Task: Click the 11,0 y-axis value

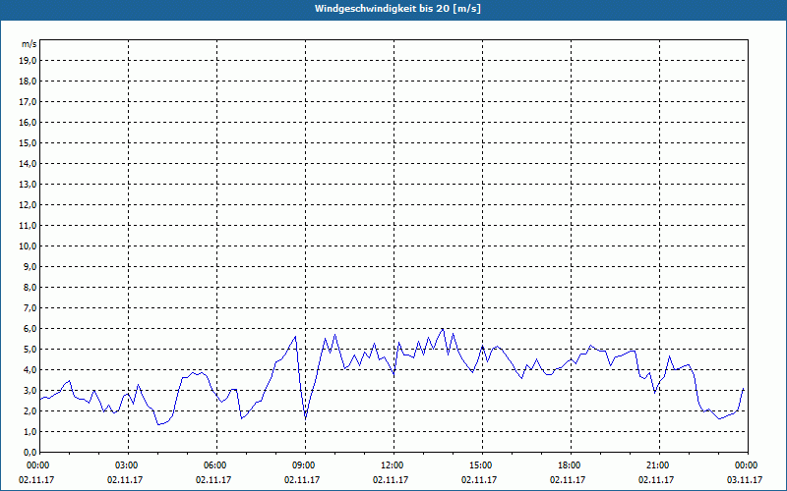Action: (x=29, y=226)
